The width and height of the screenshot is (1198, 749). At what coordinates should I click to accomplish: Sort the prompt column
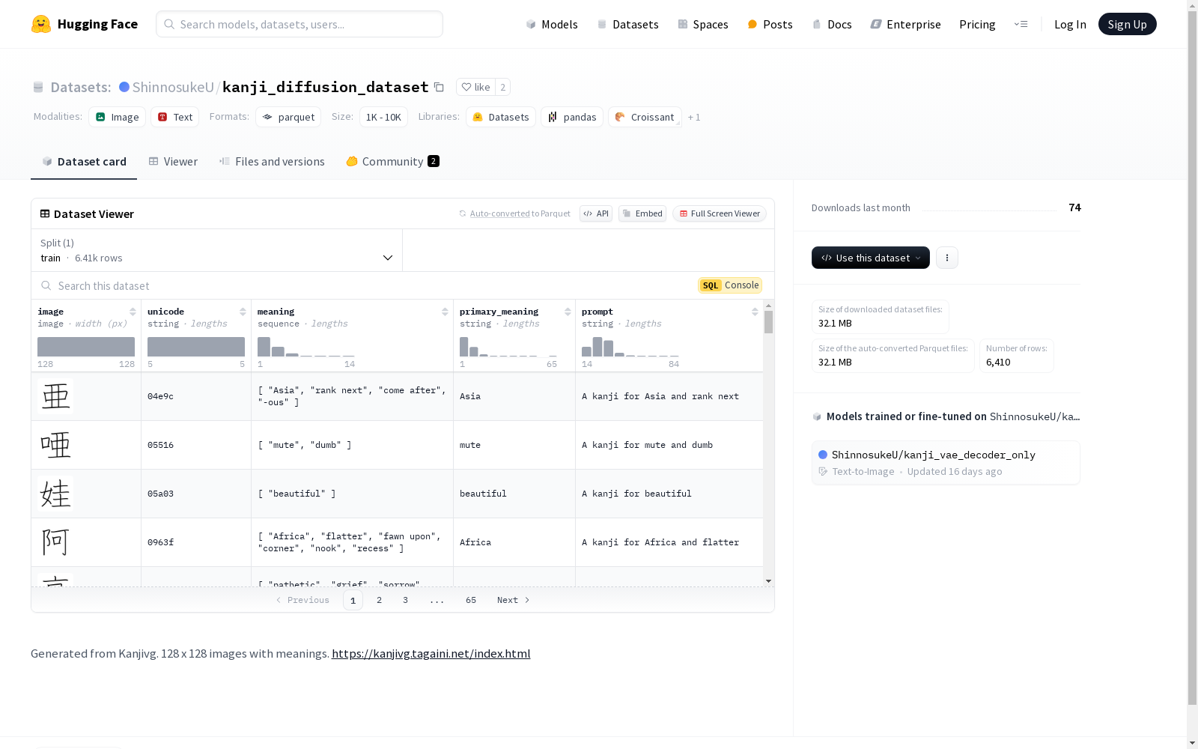click(x=755, y=312)
